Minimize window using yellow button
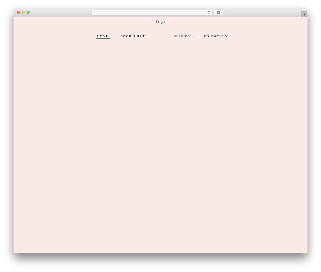The image size is (321, 272). 23,13
